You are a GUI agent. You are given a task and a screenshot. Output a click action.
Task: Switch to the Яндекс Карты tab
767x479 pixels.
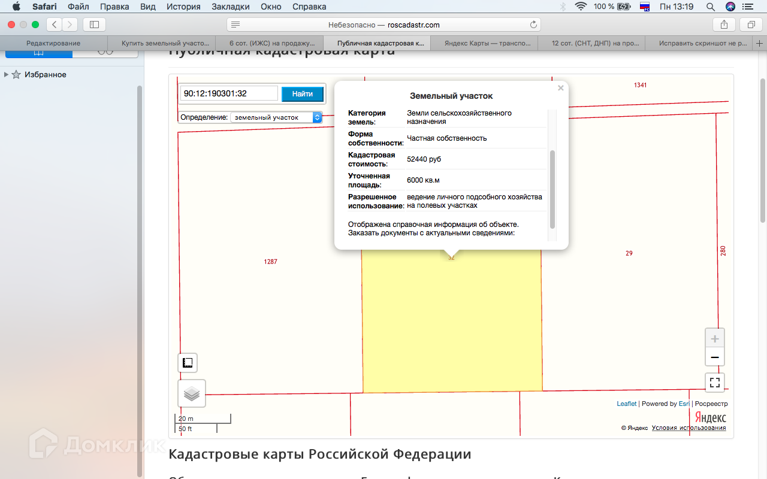(484, 43)
